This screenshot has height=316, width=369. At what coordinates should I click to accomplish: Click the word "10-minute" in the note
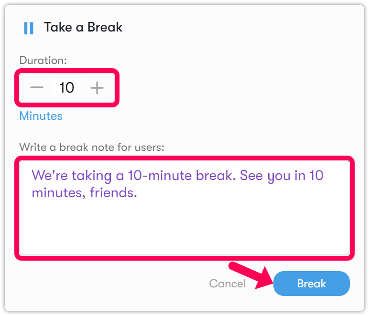click(x=160, y=175)
